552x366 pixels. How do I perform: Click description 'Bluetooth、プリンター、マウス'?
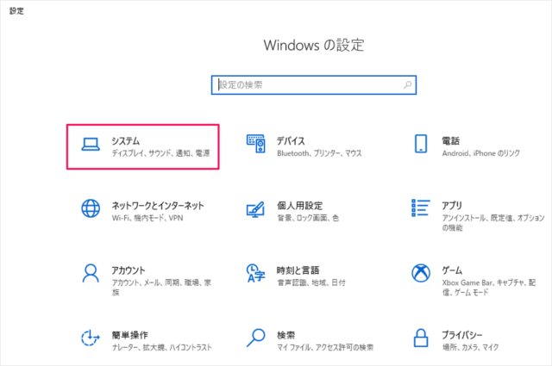319,153
